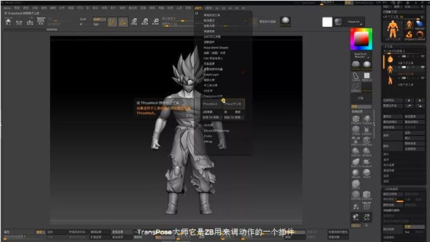Select the hair subtool thumbnail
430x242 pixels.
pos(390,59)
